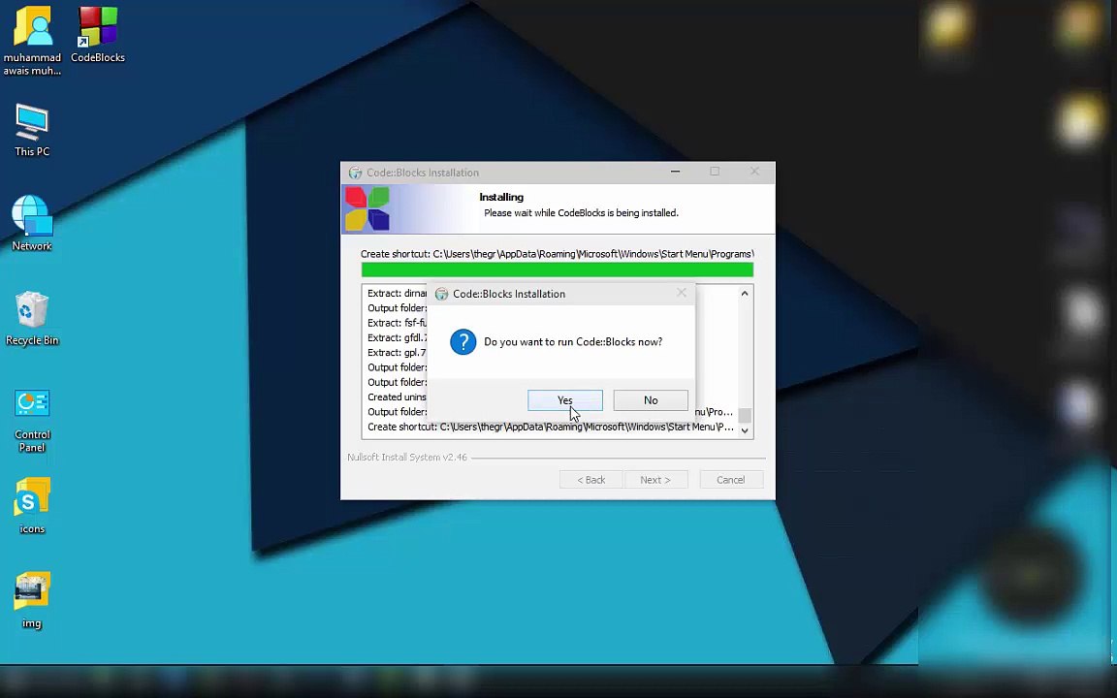This screenshot has height=698, width=1117.
Task: Click No to skip running Code::Blocks
Action: 650,400
